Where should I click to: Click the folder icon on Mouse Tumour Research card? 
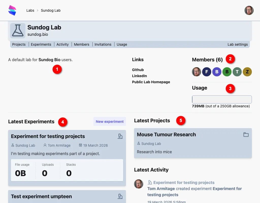[246, 134]
